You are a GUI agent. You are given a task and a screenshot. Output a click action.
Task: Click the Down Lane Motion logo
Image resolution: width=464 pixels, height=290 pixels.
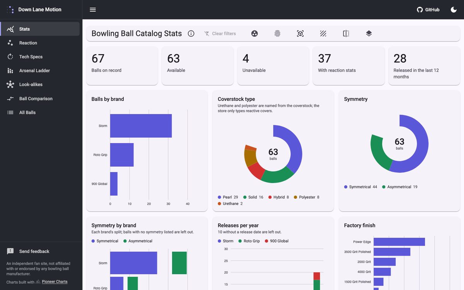(10, 10)
